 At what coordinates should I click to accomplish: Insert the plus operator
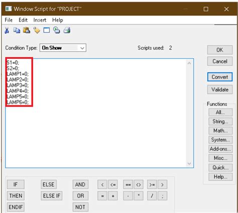click(x=113, y=196)
